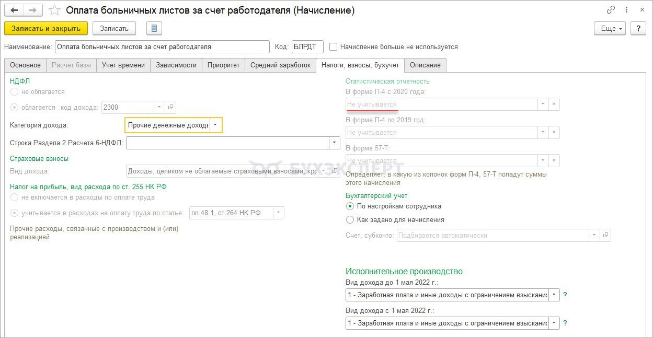
Task: Select НДФЛ 'не облагается'
Action: [14, 92]
